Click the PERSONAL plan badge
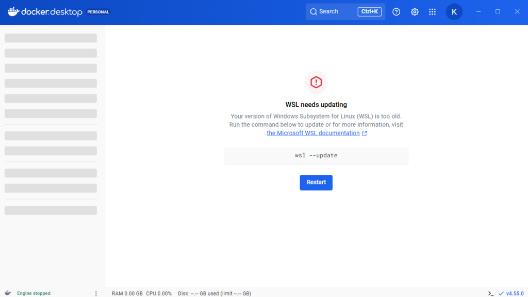 [98, 12]
